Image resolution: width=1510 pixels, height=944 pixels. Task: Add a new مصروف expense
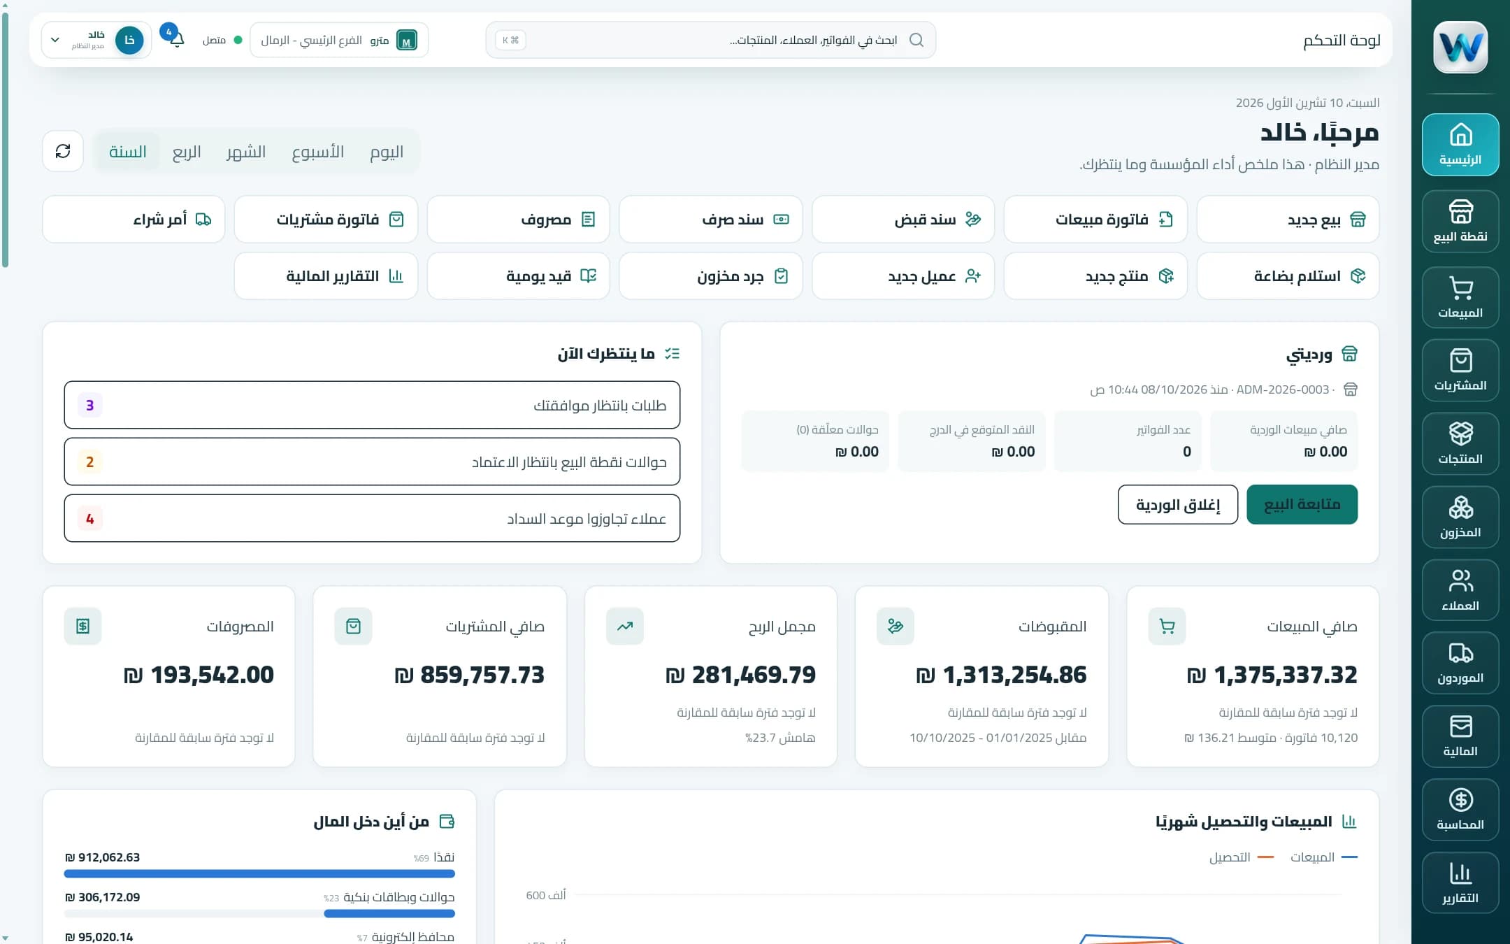tap(518, 220)
